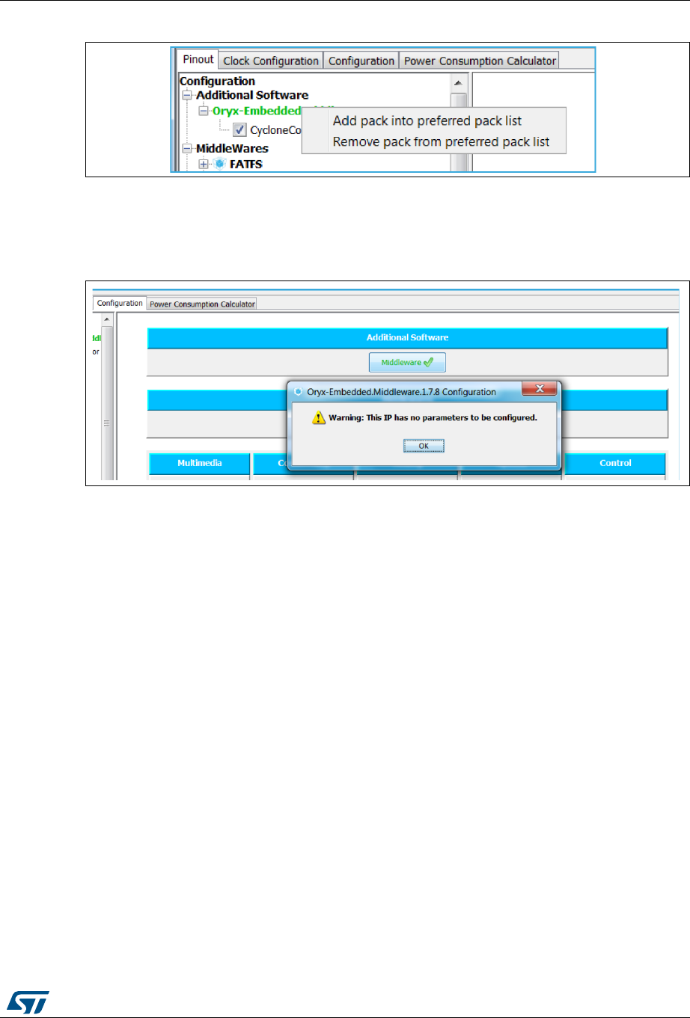Click the yellow warning triangle icon

pyautogui.click(x=320, y=418)
